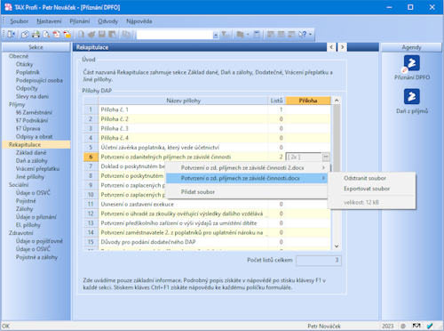
Task: Select §7 Podnikání section
Action: [x=32, y=120]
